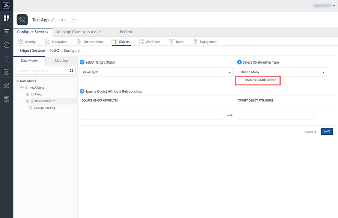Click the cloud icon in left sidebar
The height and width of the screenshot is (218, 338).
tap(6, 58)
